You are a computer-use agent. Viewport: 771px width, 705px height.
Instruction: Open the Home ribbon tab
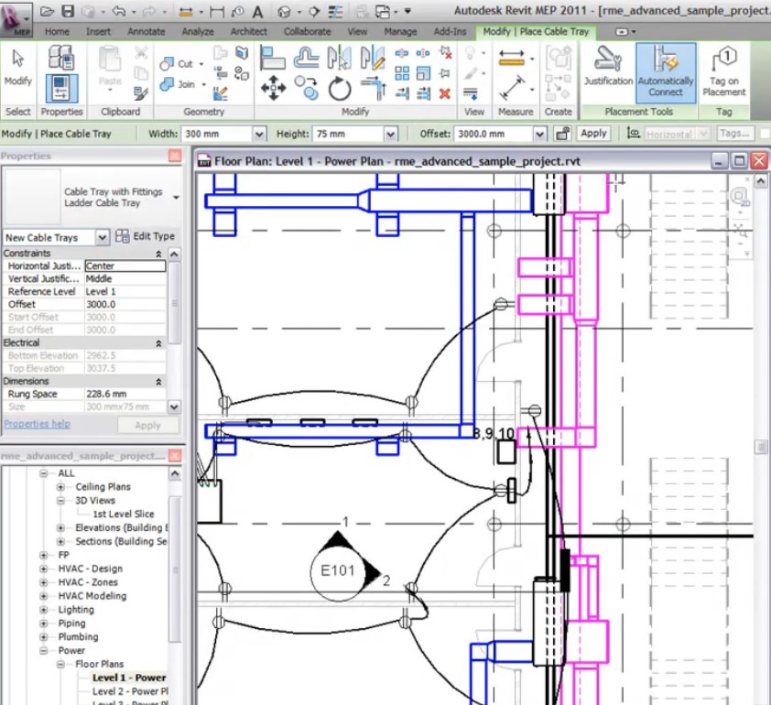pyautogui.click(x=57, y=31)
